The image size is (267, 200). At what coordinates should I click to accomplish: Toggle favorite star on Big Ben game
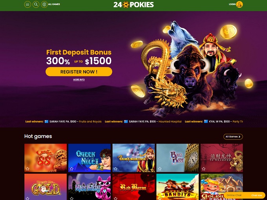[x=160, y=169]
